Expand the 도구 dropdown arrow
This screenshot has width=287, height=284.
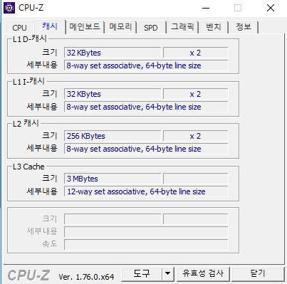click(168, 274)
